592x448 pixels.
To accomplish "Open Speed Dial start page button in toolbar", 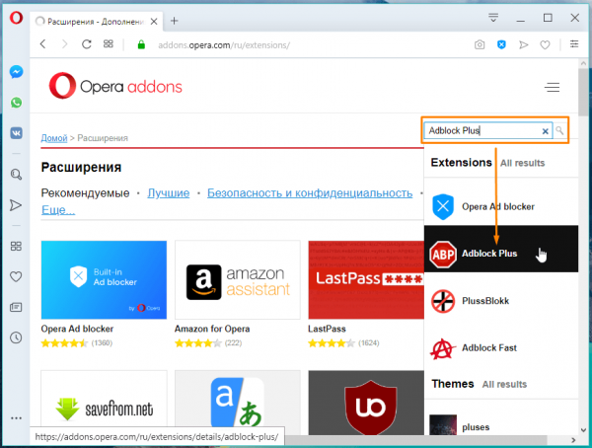I will pos(109,44).
